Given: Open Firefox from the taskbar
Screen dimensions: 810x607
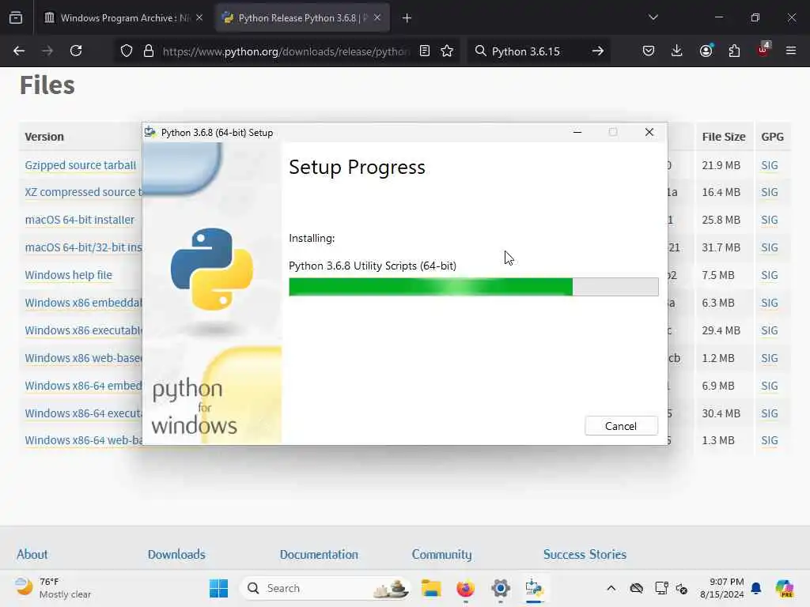Looking at the screenshot, I should click(465, 588).
